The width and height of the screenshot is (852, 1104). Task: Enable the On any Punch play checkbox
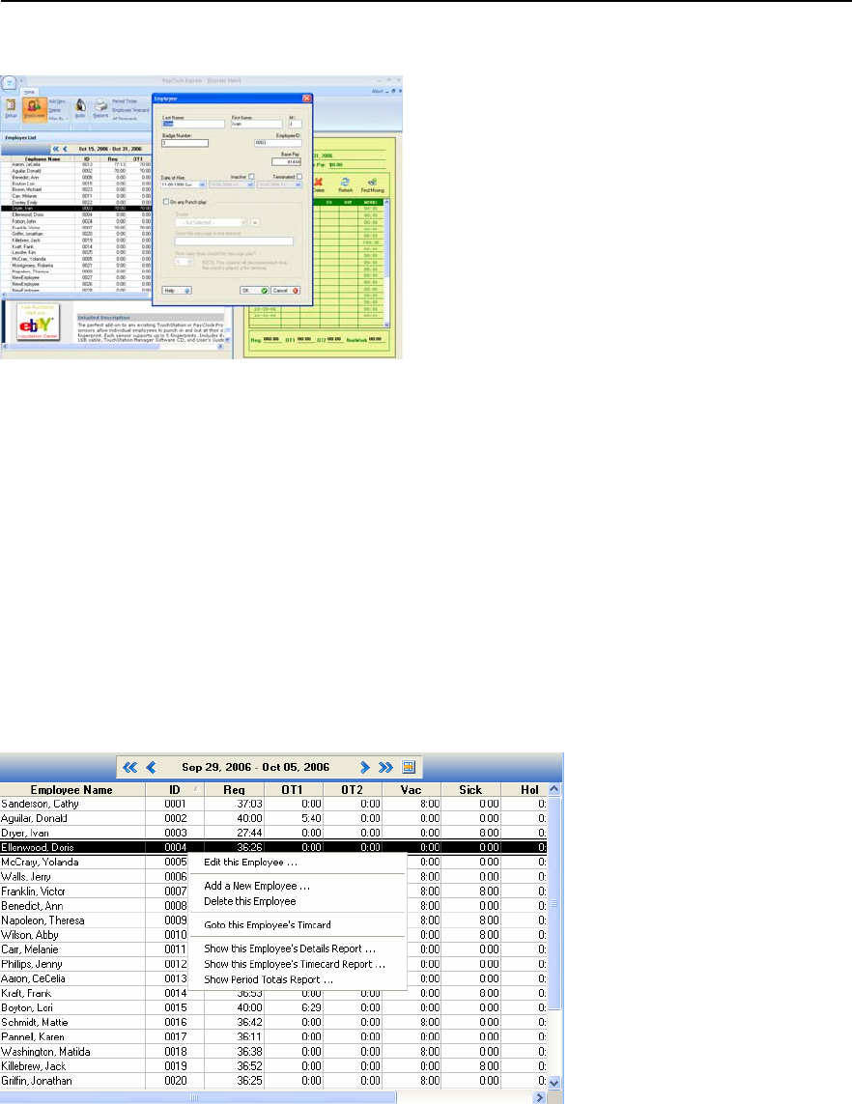[x=166, y=202]
